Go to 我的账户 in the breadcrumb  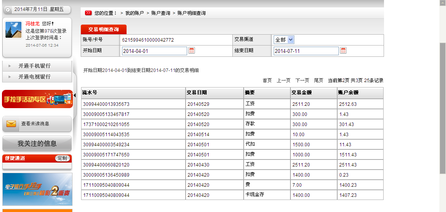coord(134,13)
